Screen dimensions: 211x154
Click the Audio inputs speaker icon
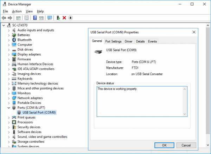click(x=14, y=30)
